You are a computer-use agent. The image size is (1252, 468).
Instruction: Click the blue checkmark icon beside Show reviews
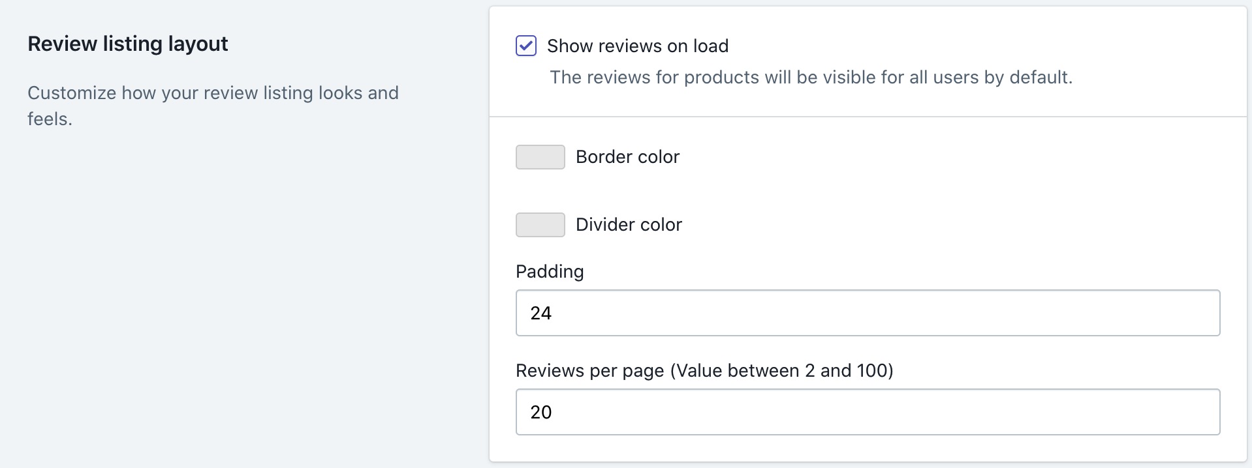click(526, 46)
